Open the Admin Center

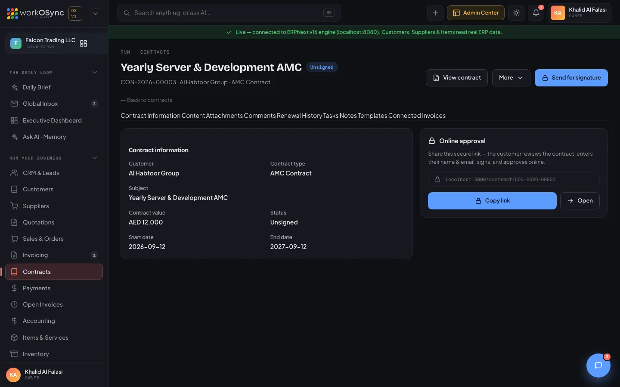(x=476, y=13)
